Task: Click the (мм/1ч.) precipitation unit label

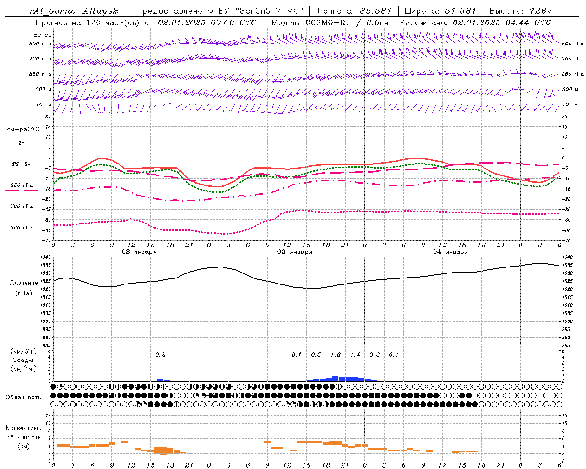Action: coord(24,369)
